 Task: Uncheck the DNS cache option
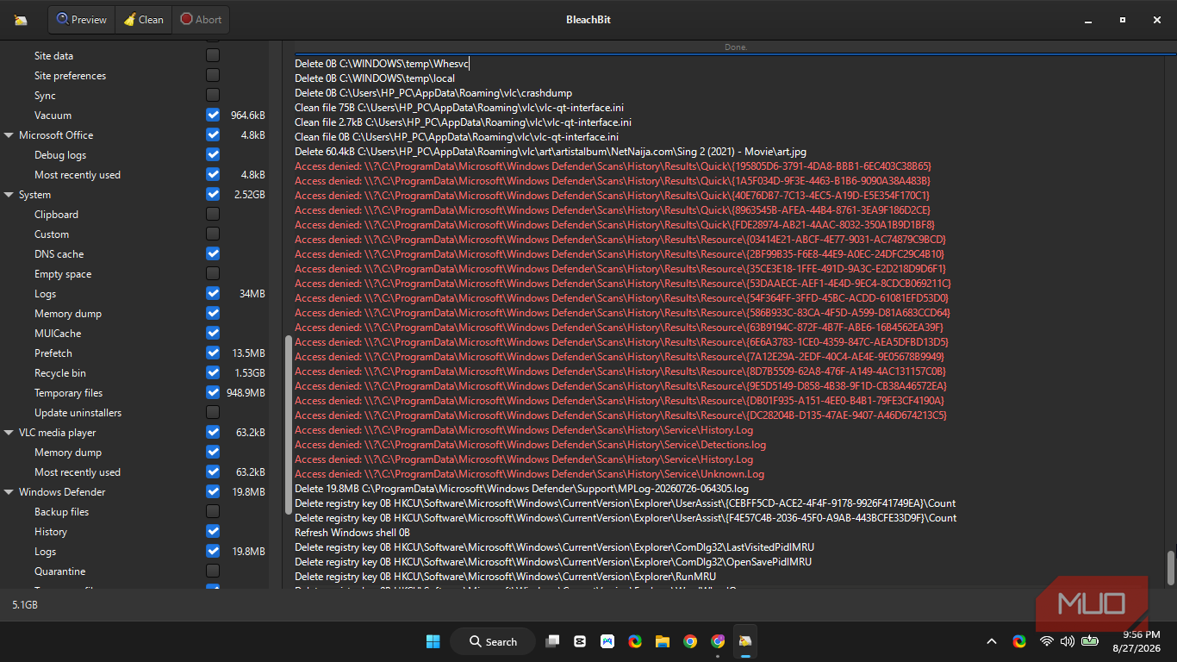pos(213,253)
